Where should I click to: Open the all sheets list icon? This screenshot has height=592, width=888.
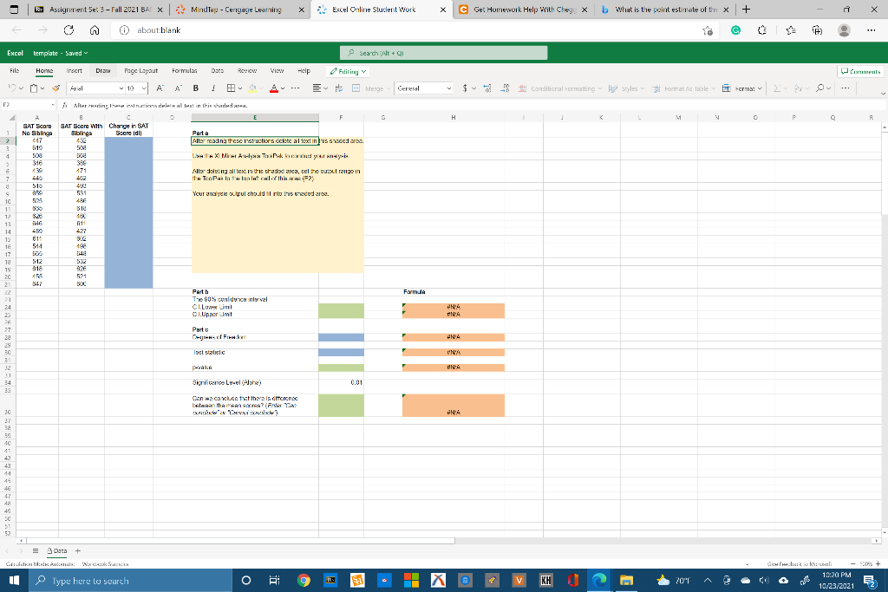coord(35,550)
